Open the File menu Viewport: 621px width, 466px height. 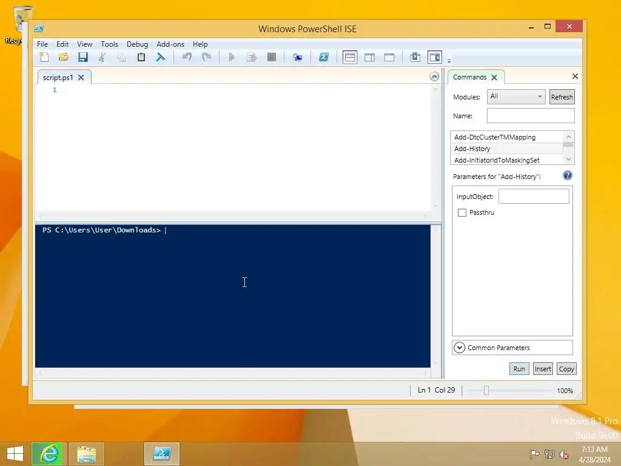click(x=42, y=44)
